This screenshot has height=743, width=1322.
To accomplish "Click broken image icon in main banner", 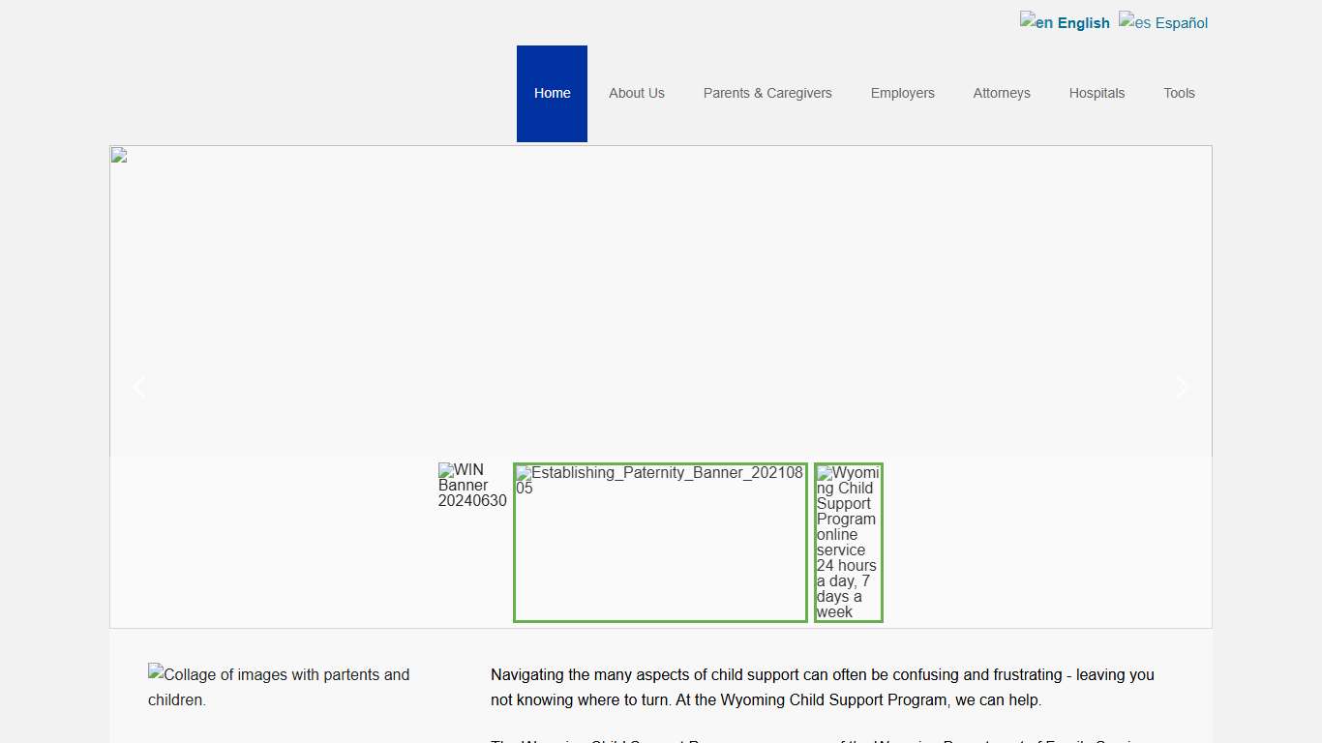I will click(119, 155).
